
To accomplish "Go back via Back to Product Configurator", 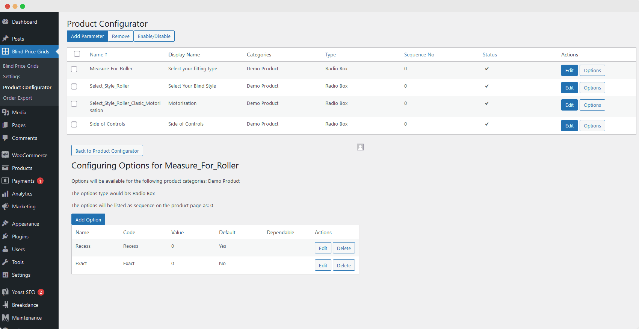I will point(107,151).
